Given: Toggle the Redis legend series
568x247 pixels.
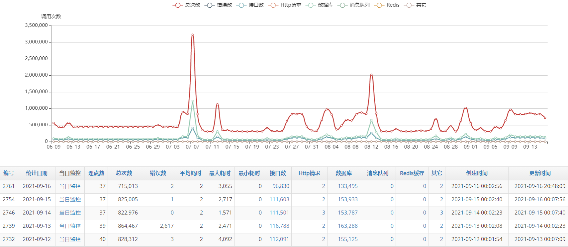Looking at the screenshot, I should tap(387, 5).
